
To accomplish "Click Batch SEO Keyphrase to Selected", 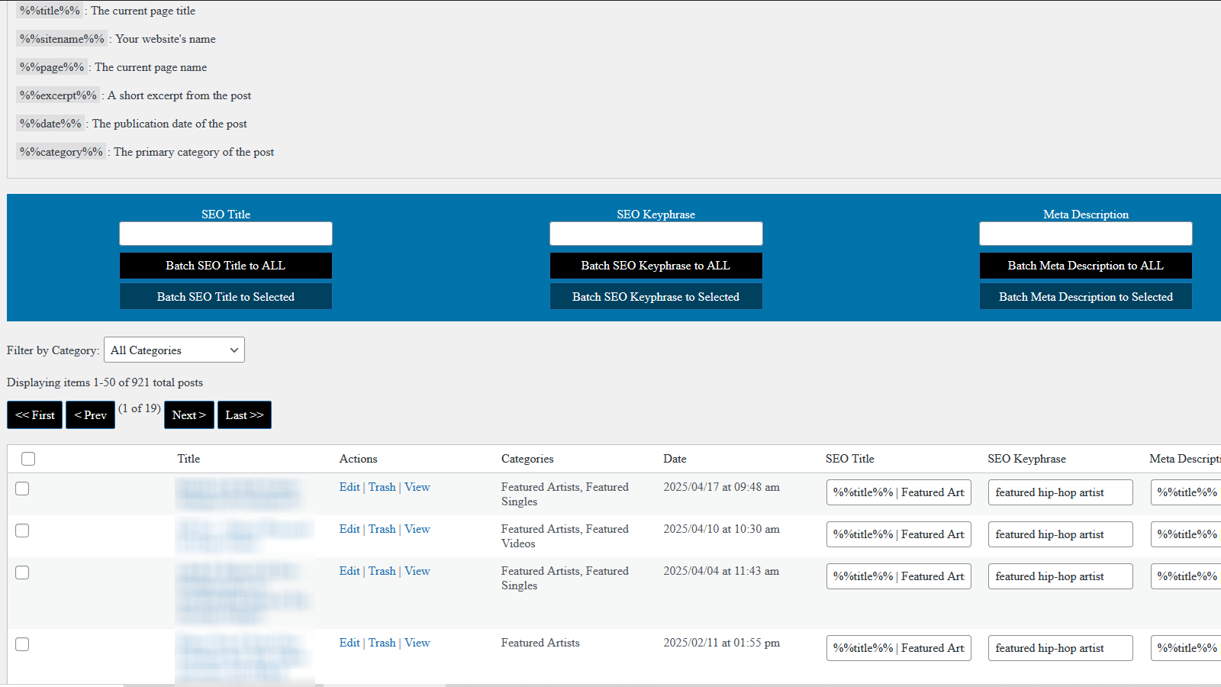I will [656, 297].
